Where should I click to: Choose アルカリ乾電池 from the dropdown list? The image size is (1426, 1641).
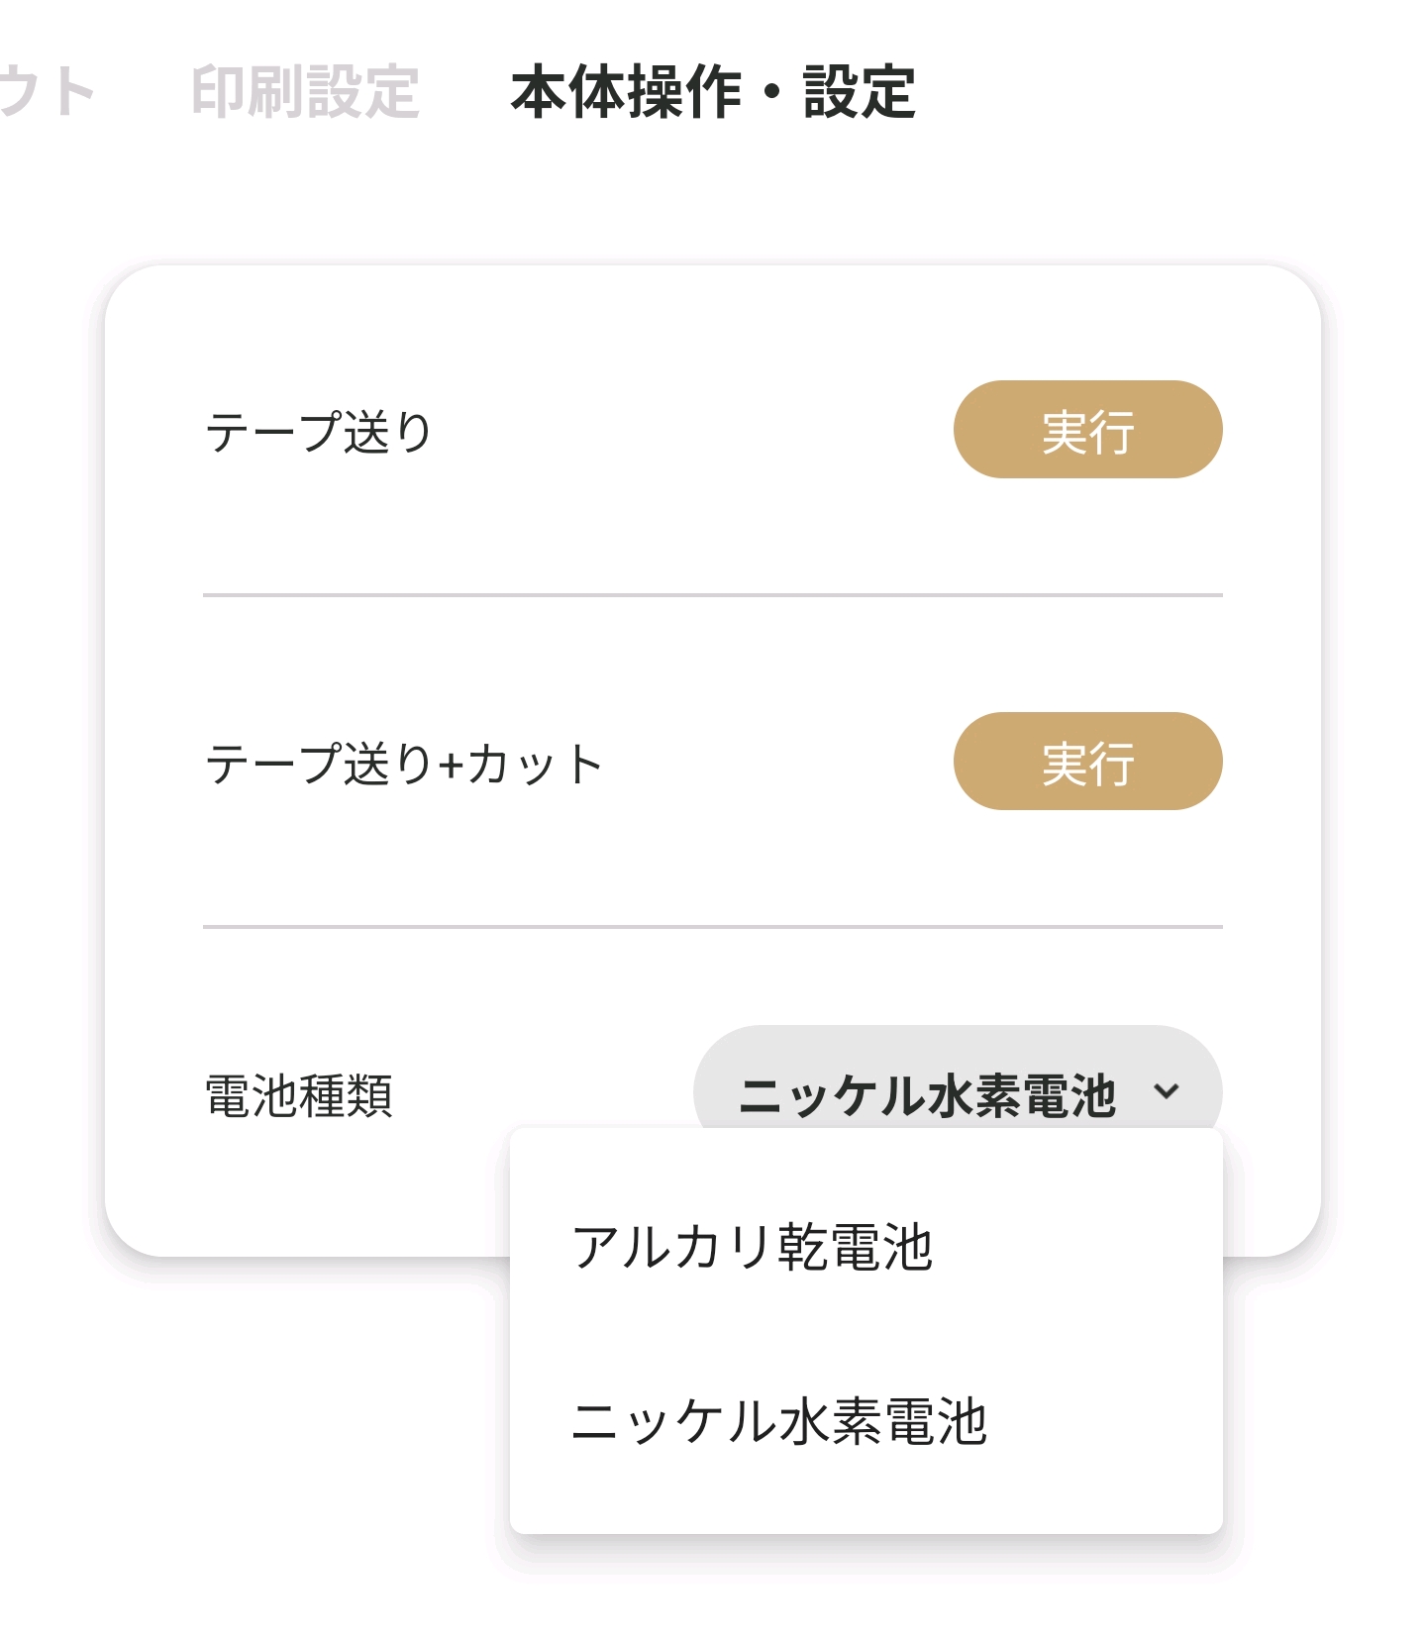click(x=753, y=1246)
